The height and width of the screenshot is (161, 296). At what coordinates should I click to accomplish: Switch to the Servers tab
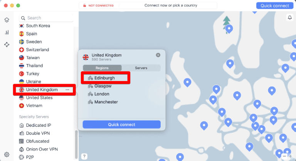click(141, 68)
